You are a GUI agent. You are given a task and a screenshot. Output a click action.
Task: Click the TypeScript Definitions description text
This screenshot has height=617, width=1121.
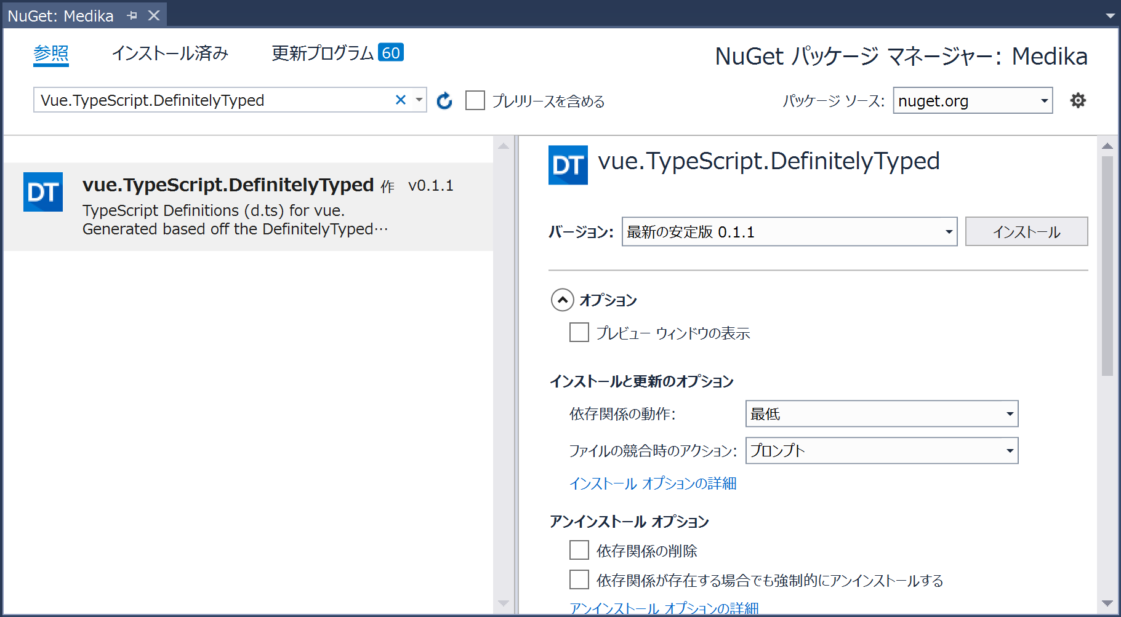click(x=235, y=220)
